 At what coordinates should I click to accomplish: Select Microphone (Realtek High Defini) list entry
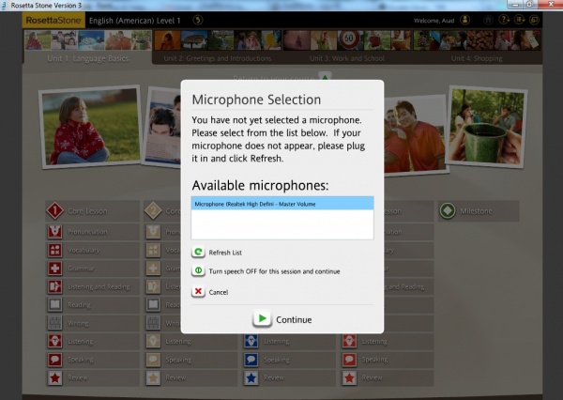pos(282,204)
